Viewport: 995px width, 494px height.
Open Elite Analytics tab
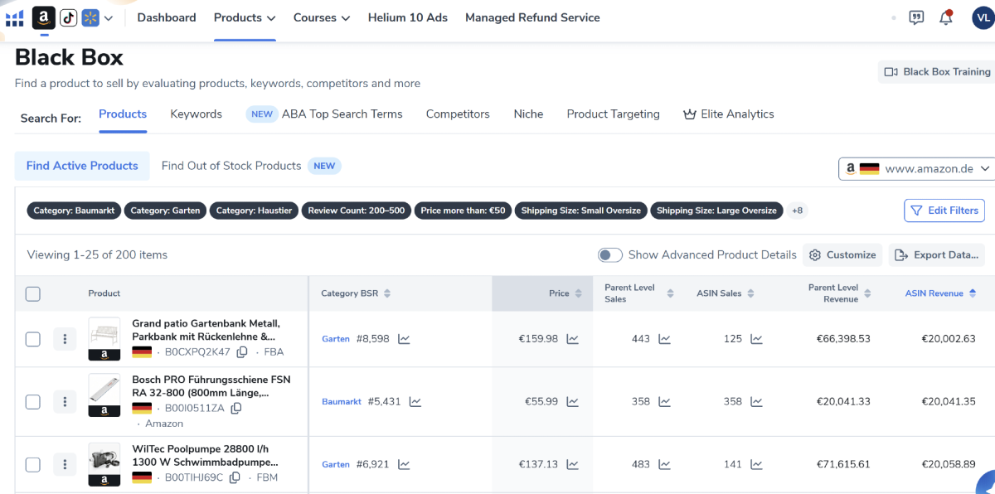728,114
